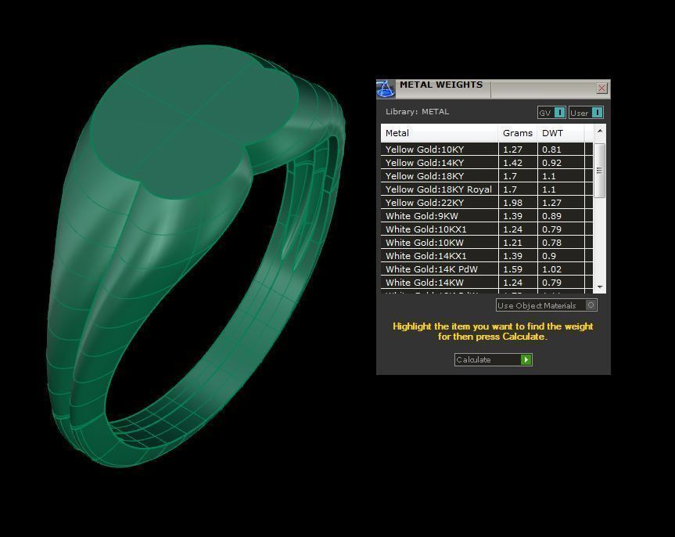
Task: Click the 0.81 DWT value for 10KY
Action: pyautogui.click(x=552, y=150)
